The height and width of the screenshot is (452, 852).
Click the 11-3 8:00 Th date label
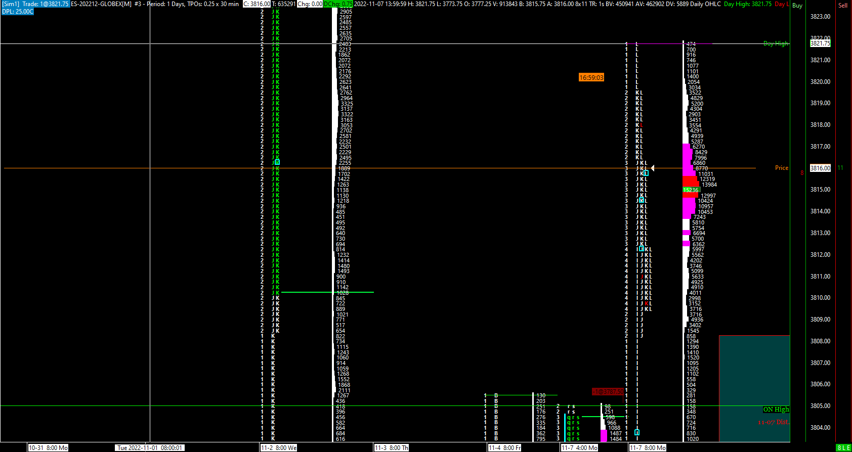click(391, 448)
